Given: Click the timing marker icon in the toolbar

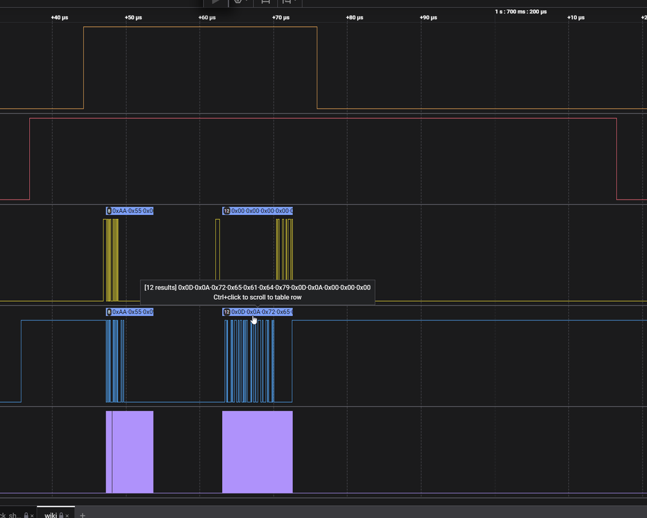Looking at the screenshot, I should pyautogui.click(x=265, y=3).
